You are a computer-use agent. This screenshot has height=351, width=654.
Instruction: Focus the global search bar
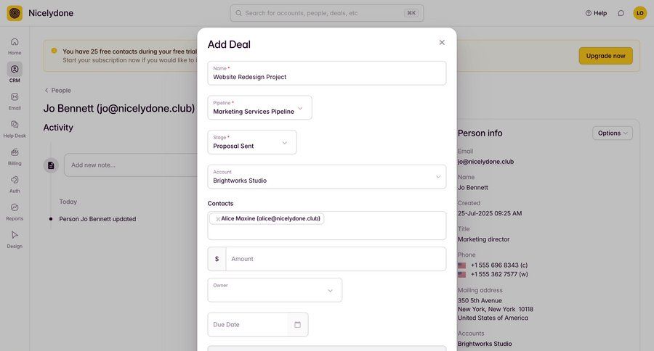point(326,13)
